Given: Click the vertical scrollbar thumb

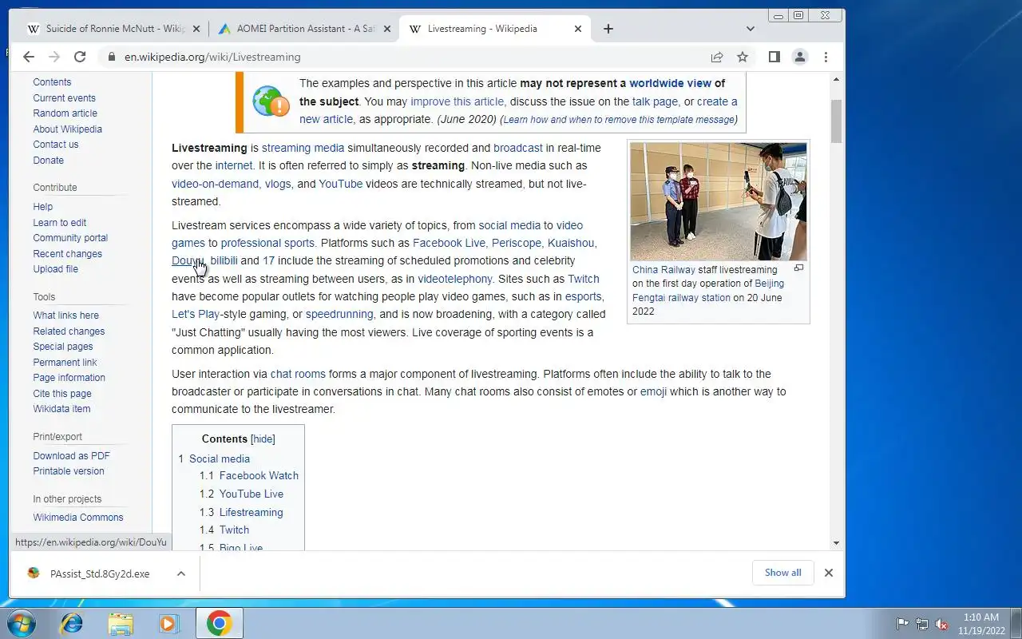Looking at the screenshot, I should click(x=836, y=121).
